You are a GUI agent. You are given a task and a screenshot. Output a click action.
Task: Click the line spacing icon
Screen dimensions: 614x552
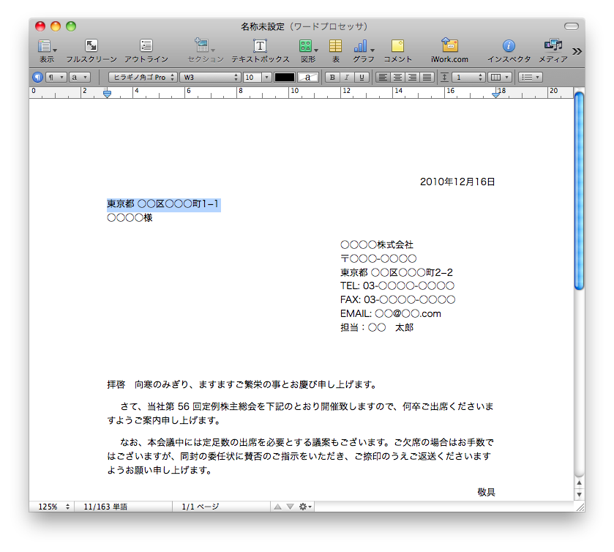444,77
